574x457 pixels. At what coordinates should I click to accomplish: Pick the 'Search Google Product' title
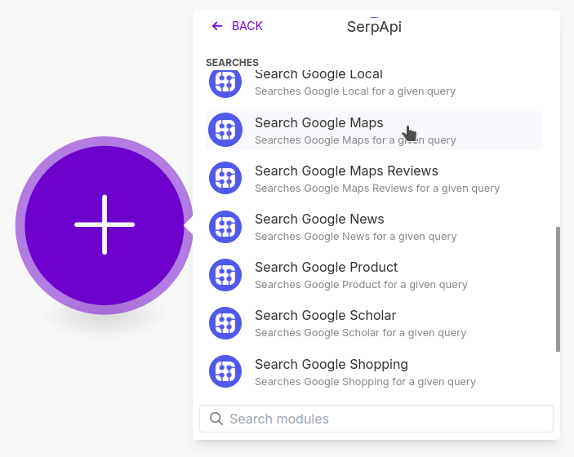pyautogui.click(x=326, y=268)
